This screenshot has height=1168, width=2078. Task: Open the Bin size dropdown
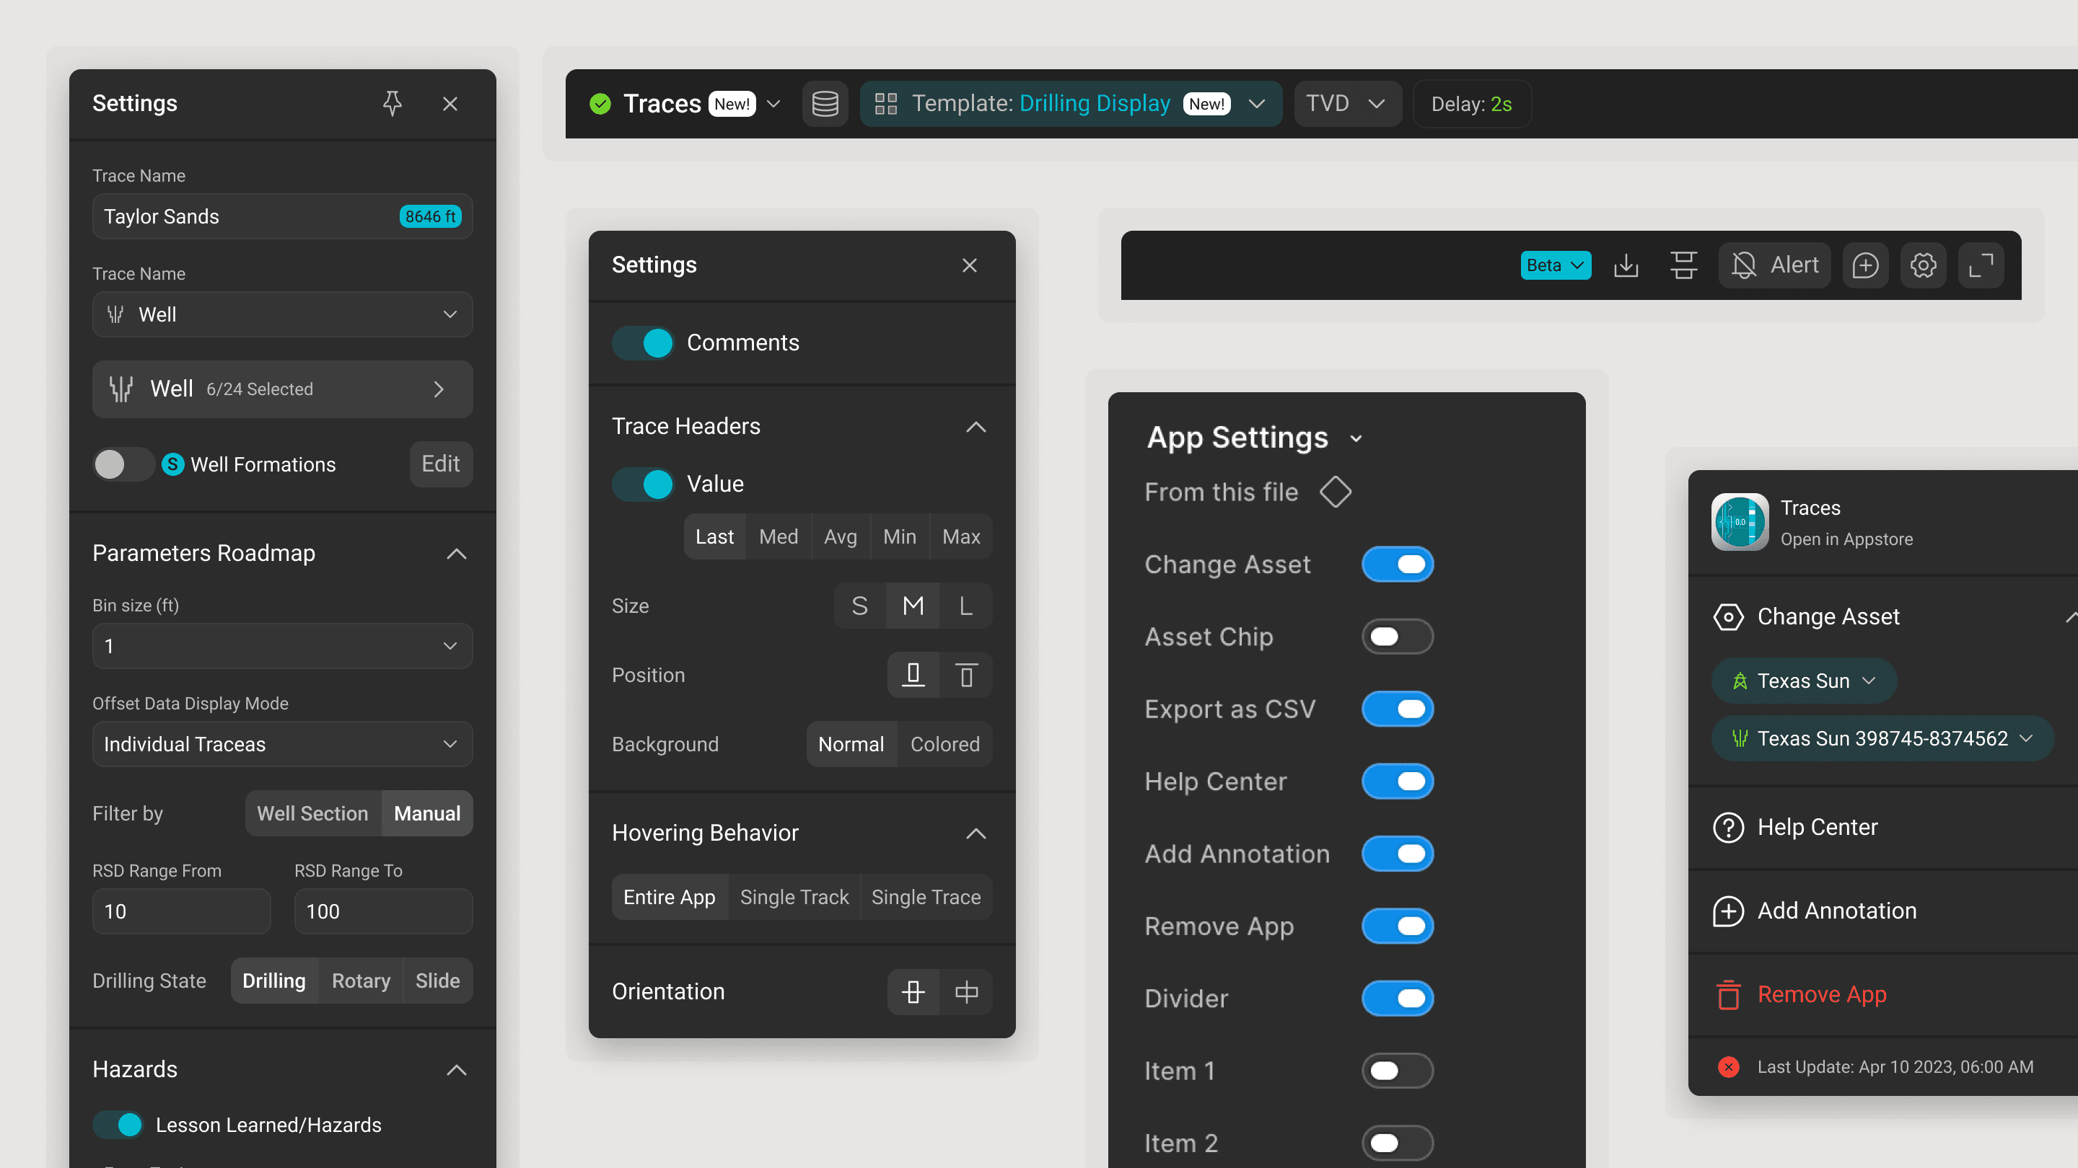point(282,646)
